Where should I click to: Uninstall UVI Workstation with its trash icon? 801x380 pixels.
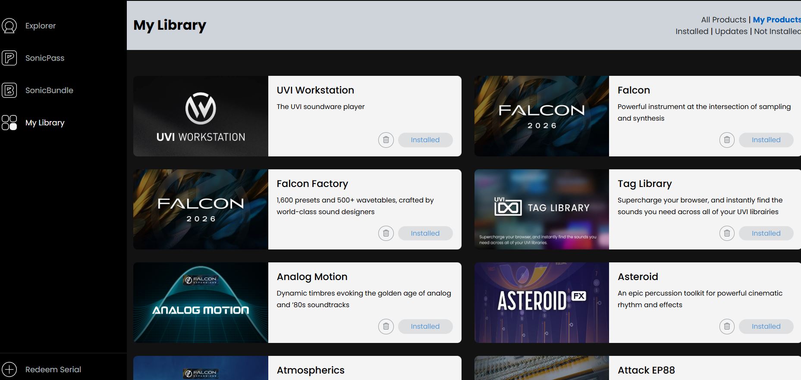(x=386, y=140)
